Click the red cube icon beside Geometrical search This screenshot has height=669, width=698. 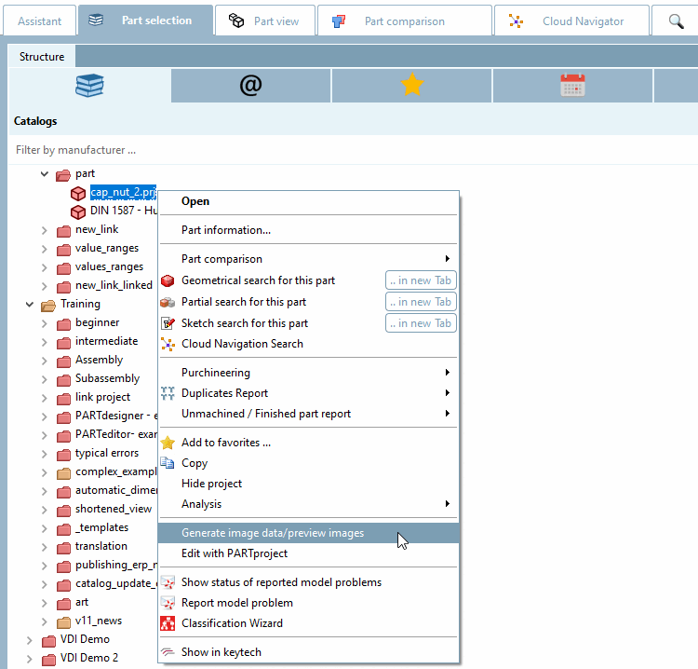168,280
